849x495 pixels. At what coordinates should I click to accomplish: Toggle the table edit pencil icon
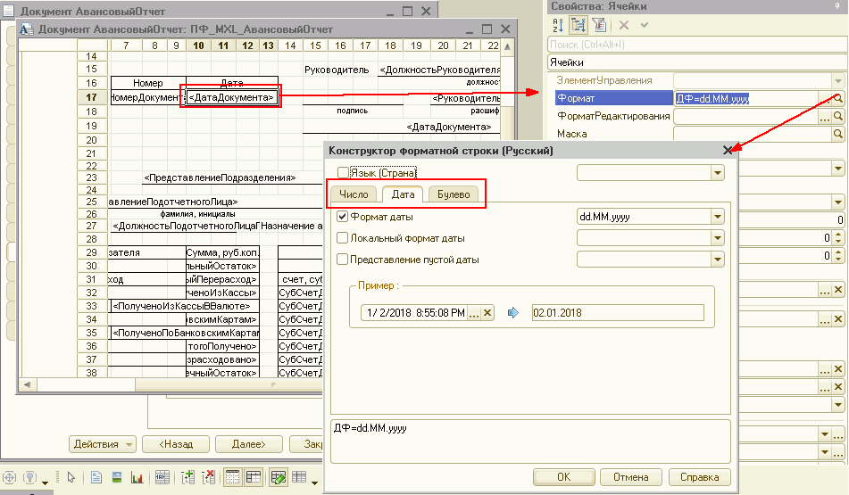tap(279, 477)
